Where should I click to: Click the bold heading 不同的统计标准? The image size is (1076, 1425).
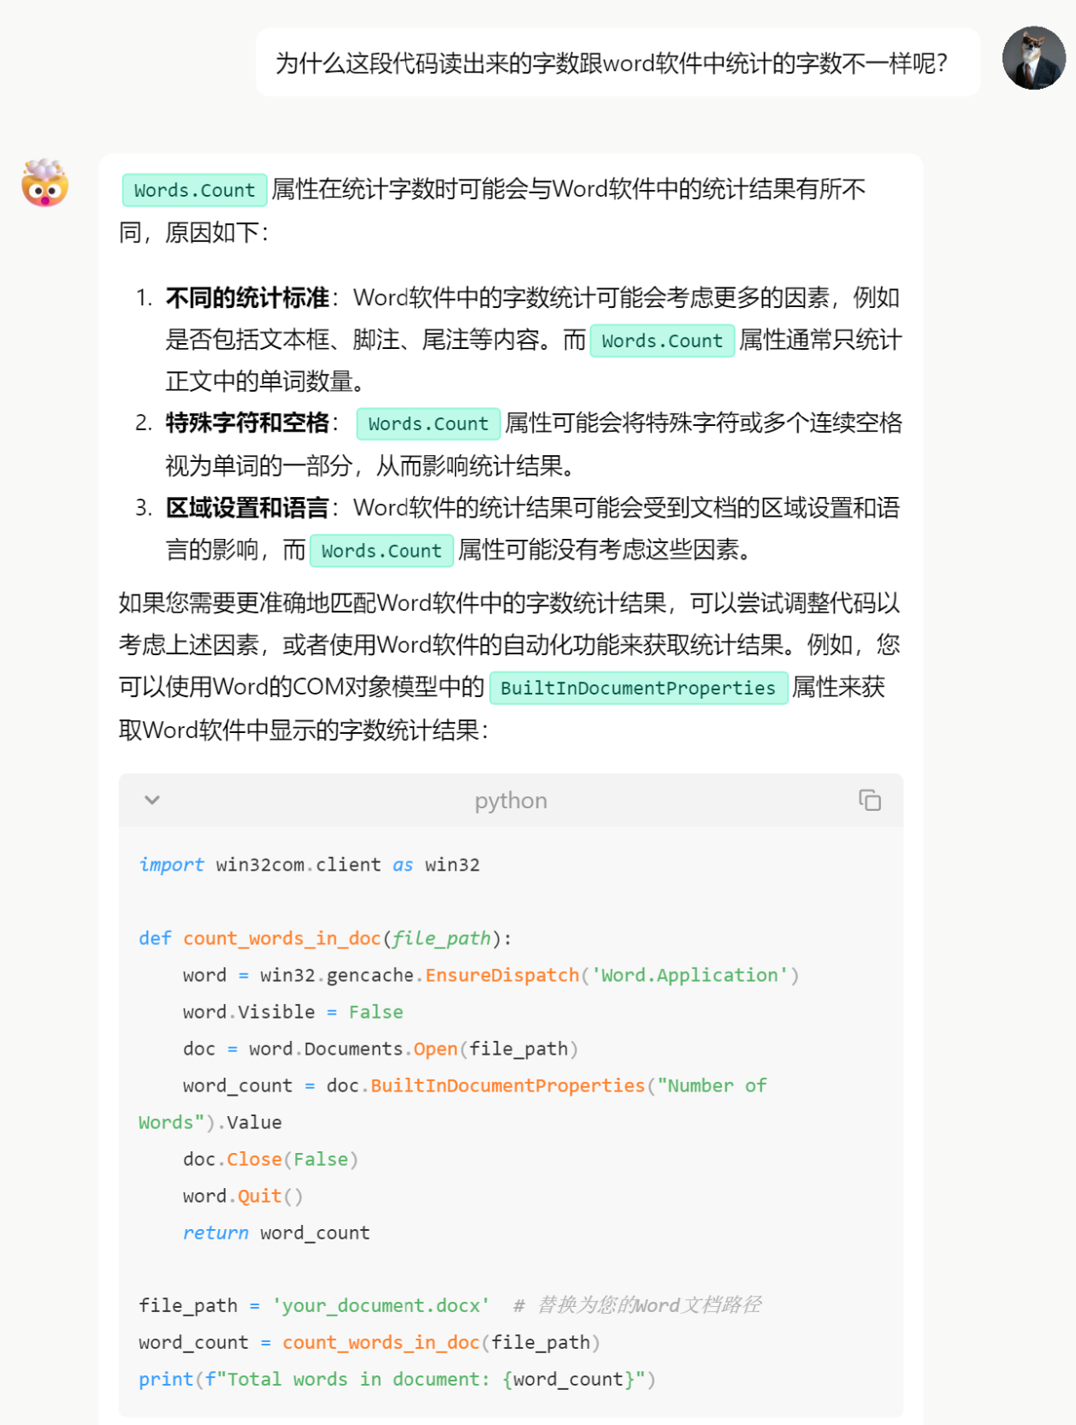[247, 298]
